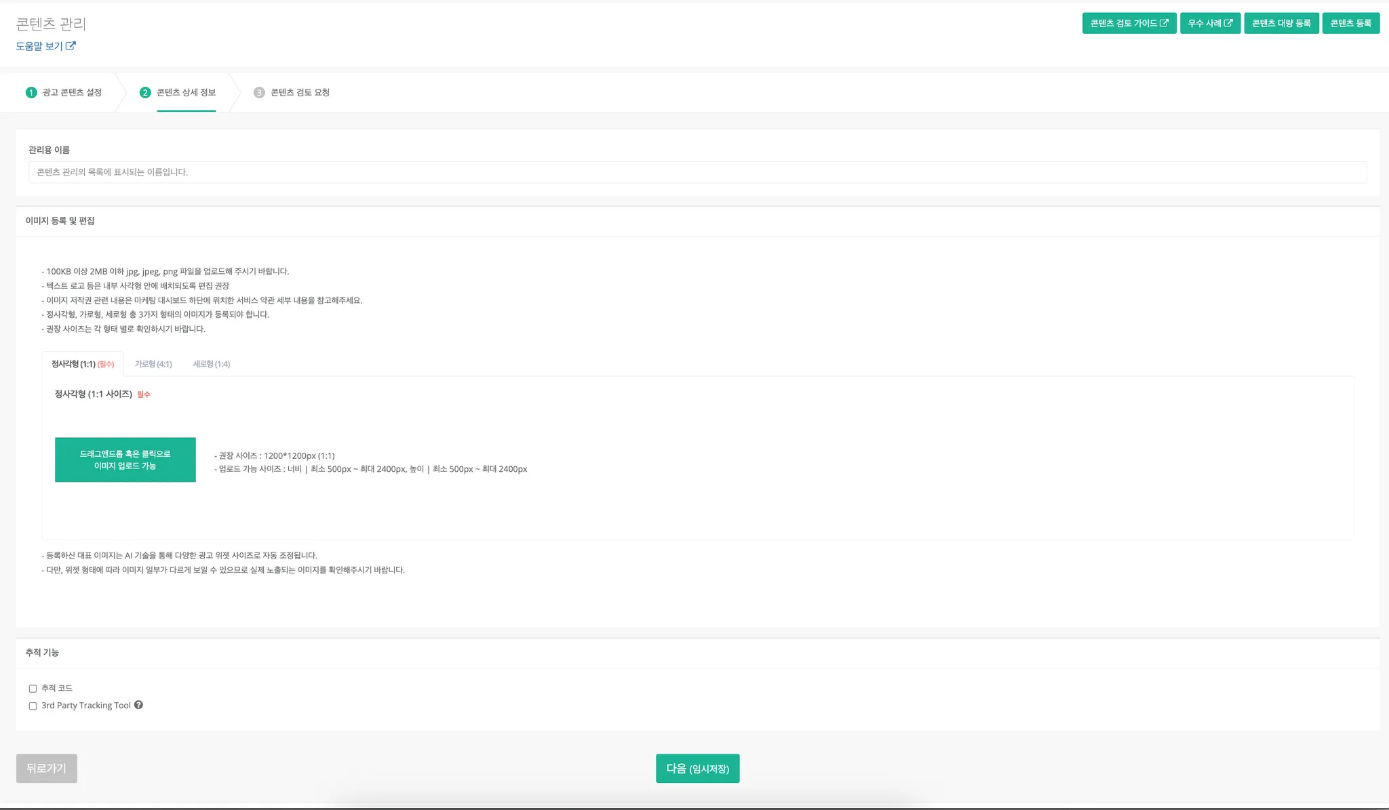Click 다음 (임시저장) button
The height and width of the screenshot is (810, 1389).
tap(697, 769)
